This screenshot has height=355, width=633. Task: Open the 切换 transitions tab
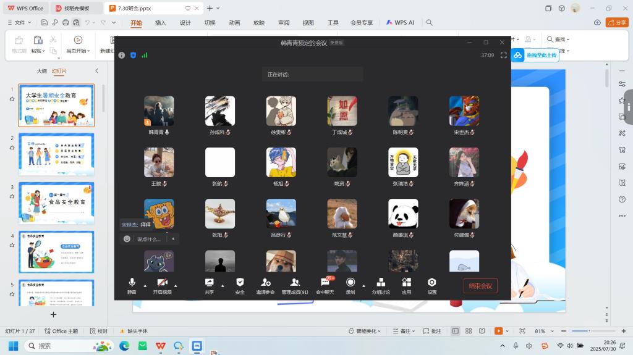(x=210, y=23)
